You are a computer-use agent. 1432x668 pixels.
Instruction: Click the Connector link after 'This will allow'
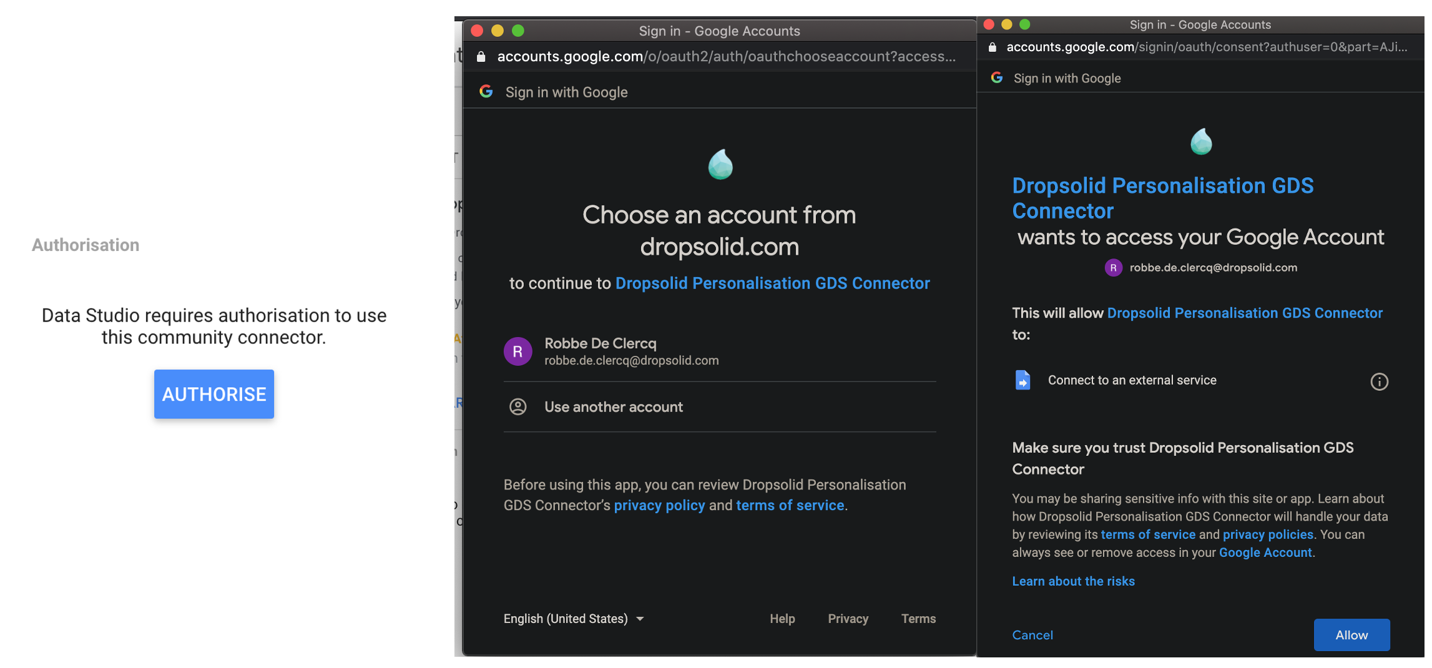pyautogui.click(x=1245, y=313)
